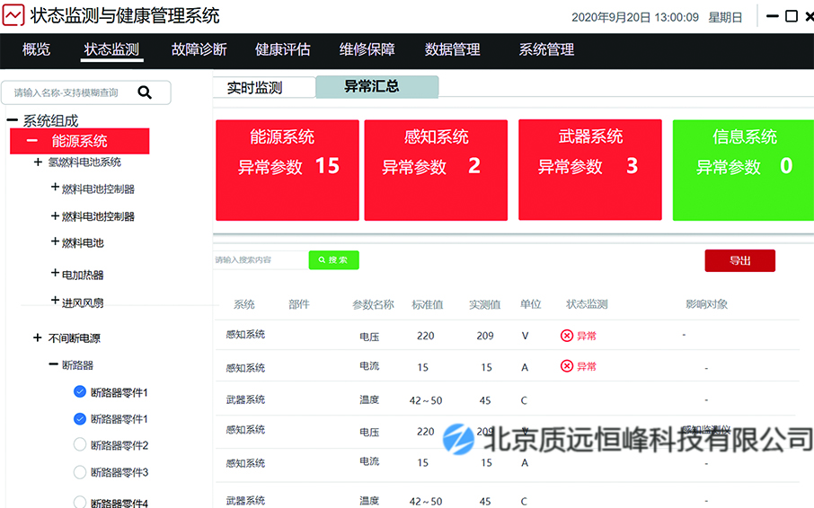Click the 星期日 weekday label
The image size is (814, 508).
click(725, 17)
